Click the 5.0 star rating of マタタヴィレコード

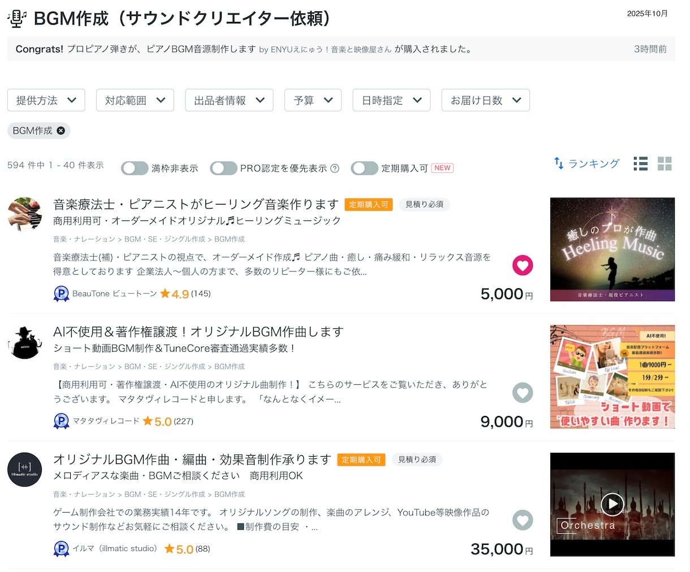pyautogui.click(x=157, y=422)
